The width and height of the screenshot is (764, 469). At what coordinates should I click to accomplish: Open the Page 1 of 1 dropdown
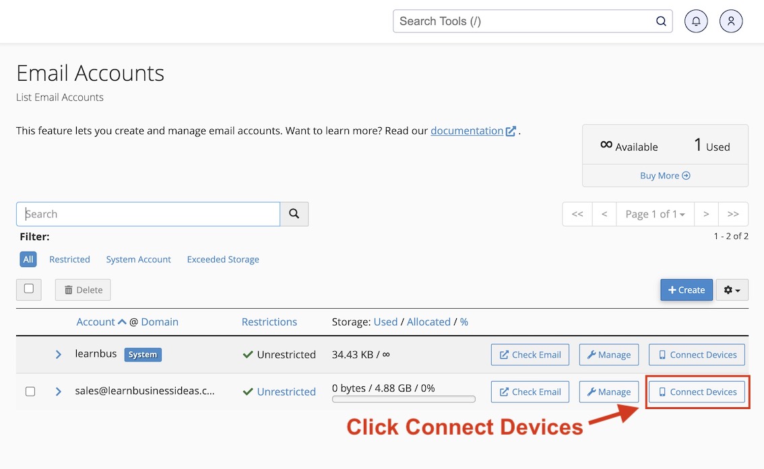[x=654, y=213]
